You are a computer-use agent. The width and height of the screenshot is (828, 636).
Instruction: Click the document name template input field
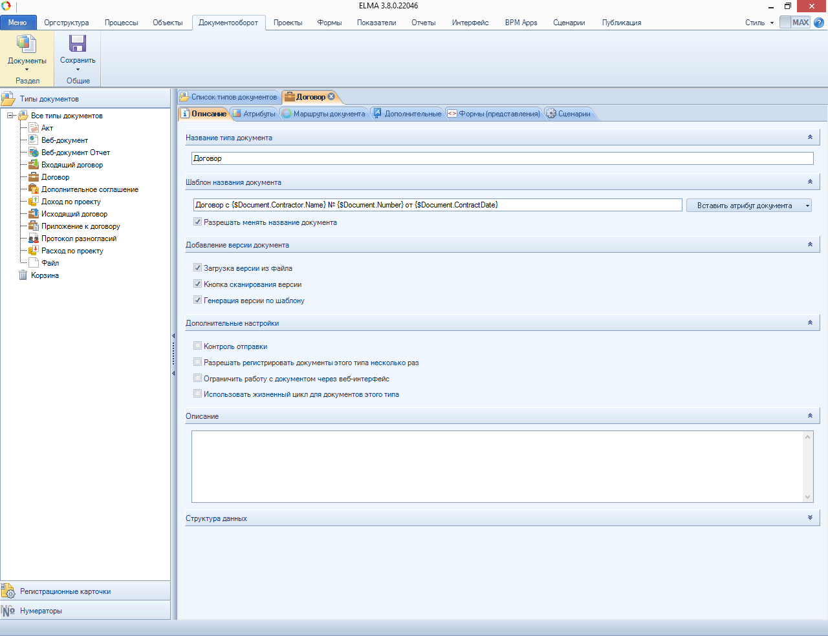pos(437,205)
